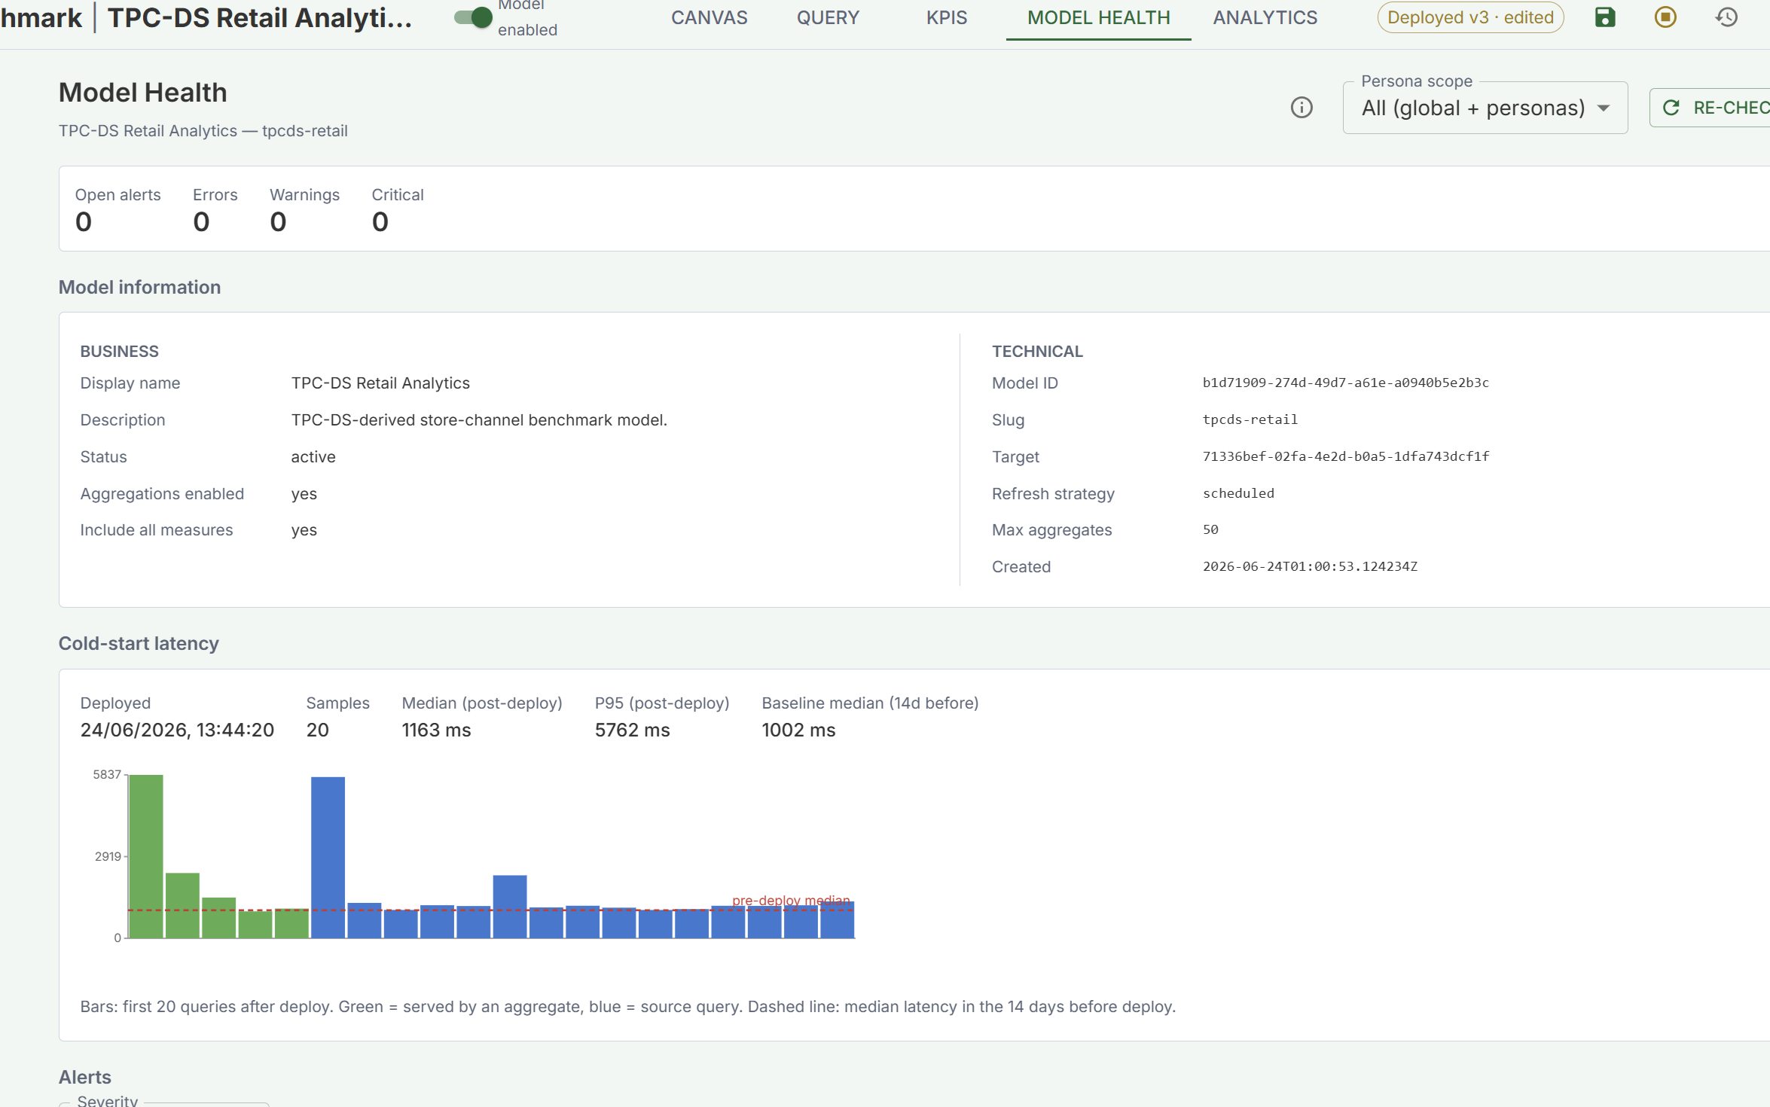The image size is (1770, 1107).
Task: Click the Median post-deploy value 1163 ms
Action: (x=436, y=730)
